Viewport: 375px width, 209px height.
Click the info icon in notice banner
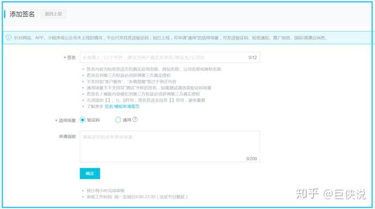point(9,38)
